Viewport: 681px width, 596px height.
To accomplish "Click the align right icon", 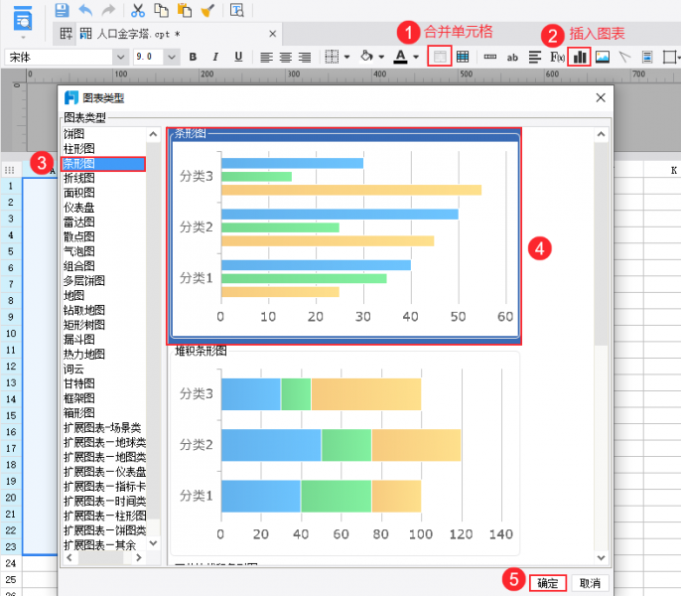I will click(x=305, y=57).
